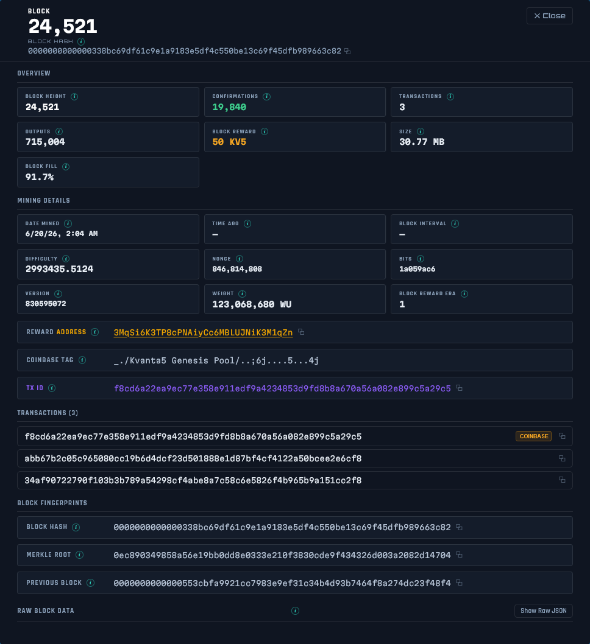
Task: Show info for Block Interval
Action: [x=455, y=223]
